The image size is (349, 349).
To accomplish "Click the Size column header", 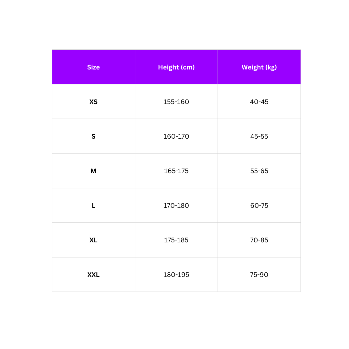I will click(x=93, y=67).
